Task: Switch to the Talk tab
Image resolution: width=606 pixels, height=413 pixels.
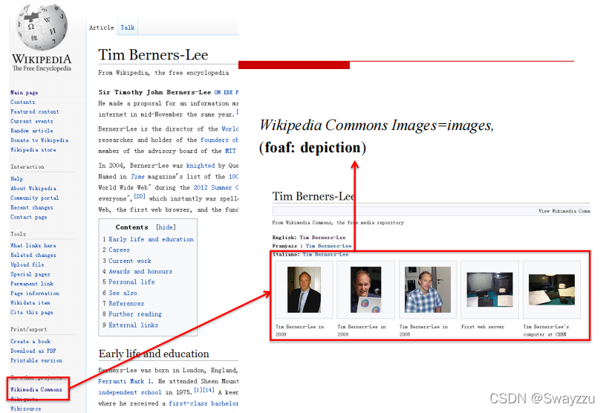Action: (128, 27)
